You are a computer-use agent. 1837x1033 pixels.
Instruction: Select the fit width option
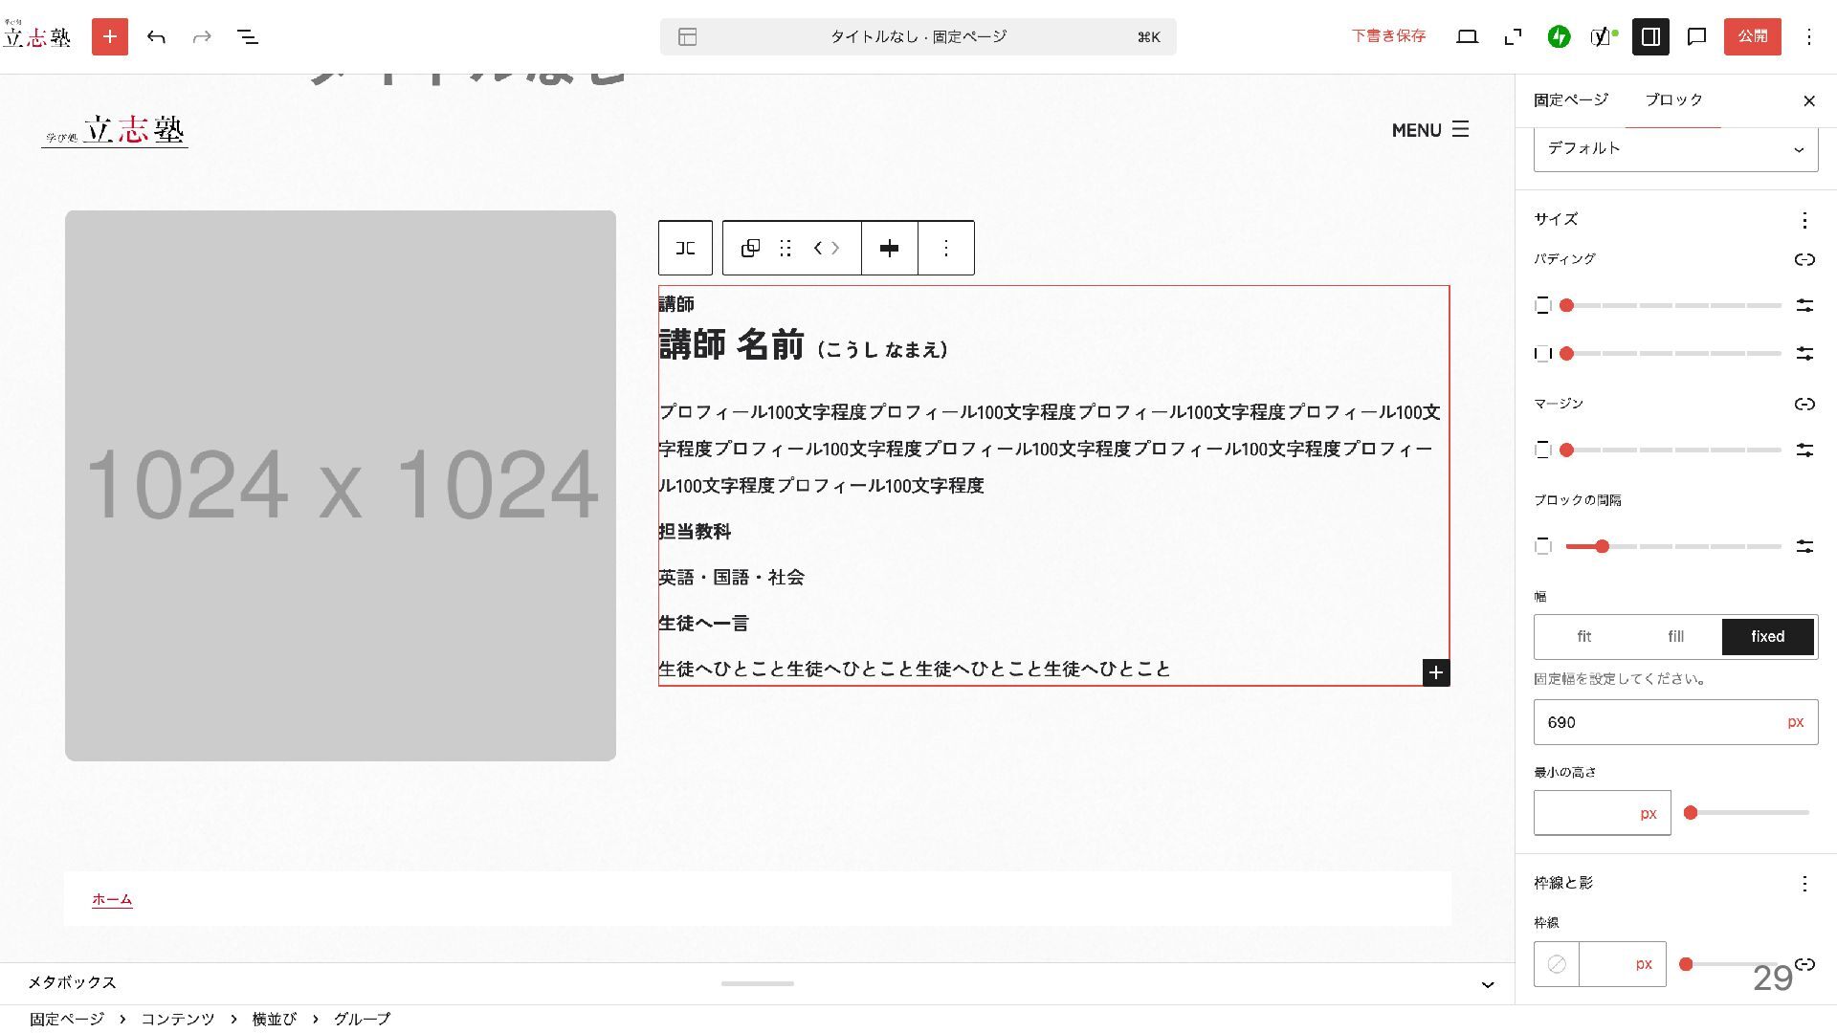pos(1583,637)
